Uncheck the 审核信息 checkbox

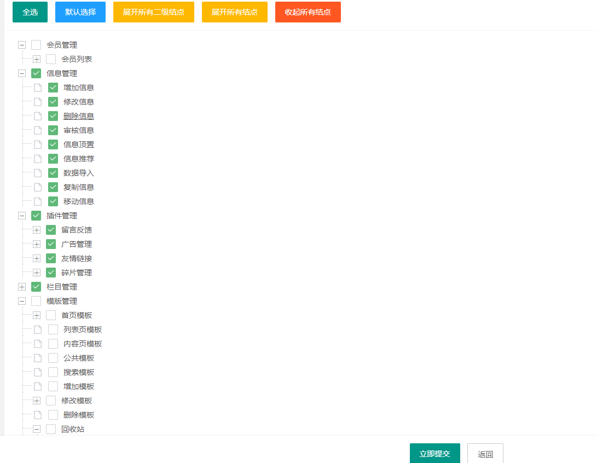pyautogui.click(x=53, y=130)
